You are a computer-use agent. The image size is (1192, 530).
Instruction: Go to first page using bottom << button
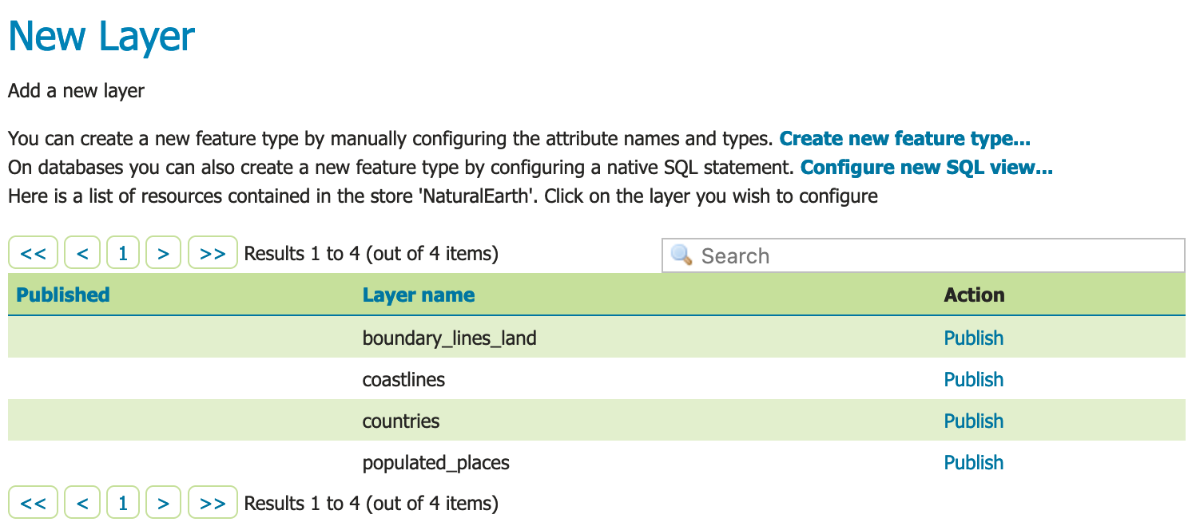[x=34, y=504]
